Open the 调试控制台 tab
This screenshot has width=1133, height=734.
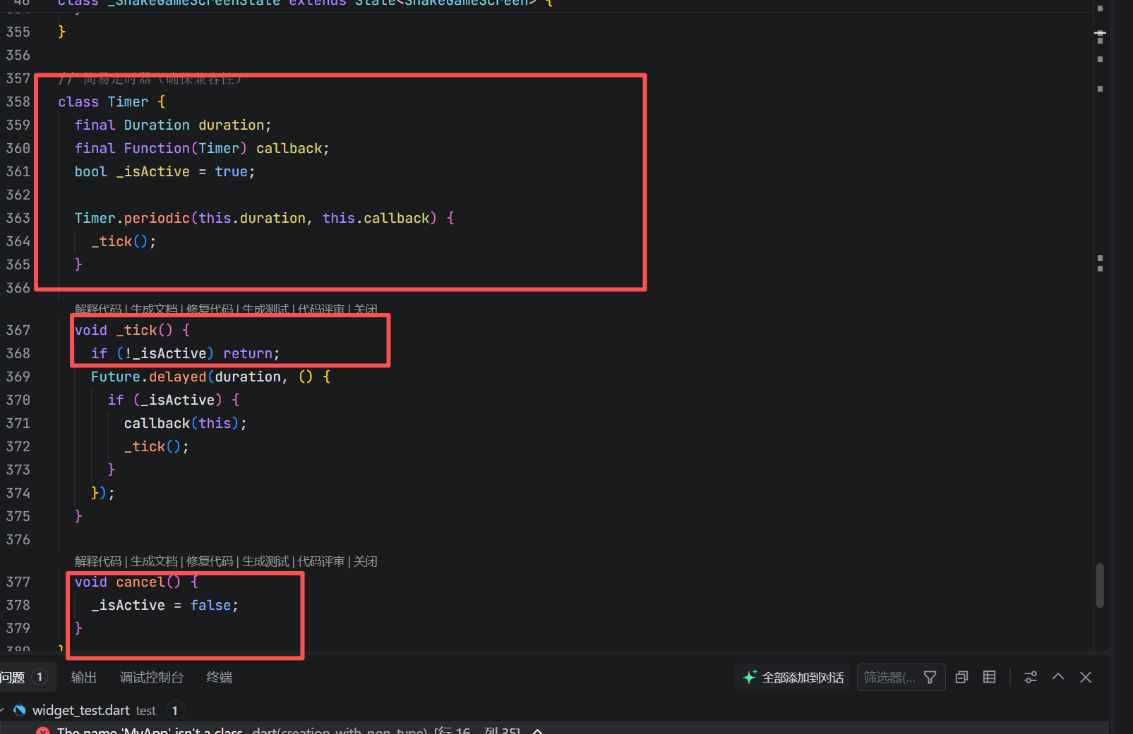pos(152,678)
